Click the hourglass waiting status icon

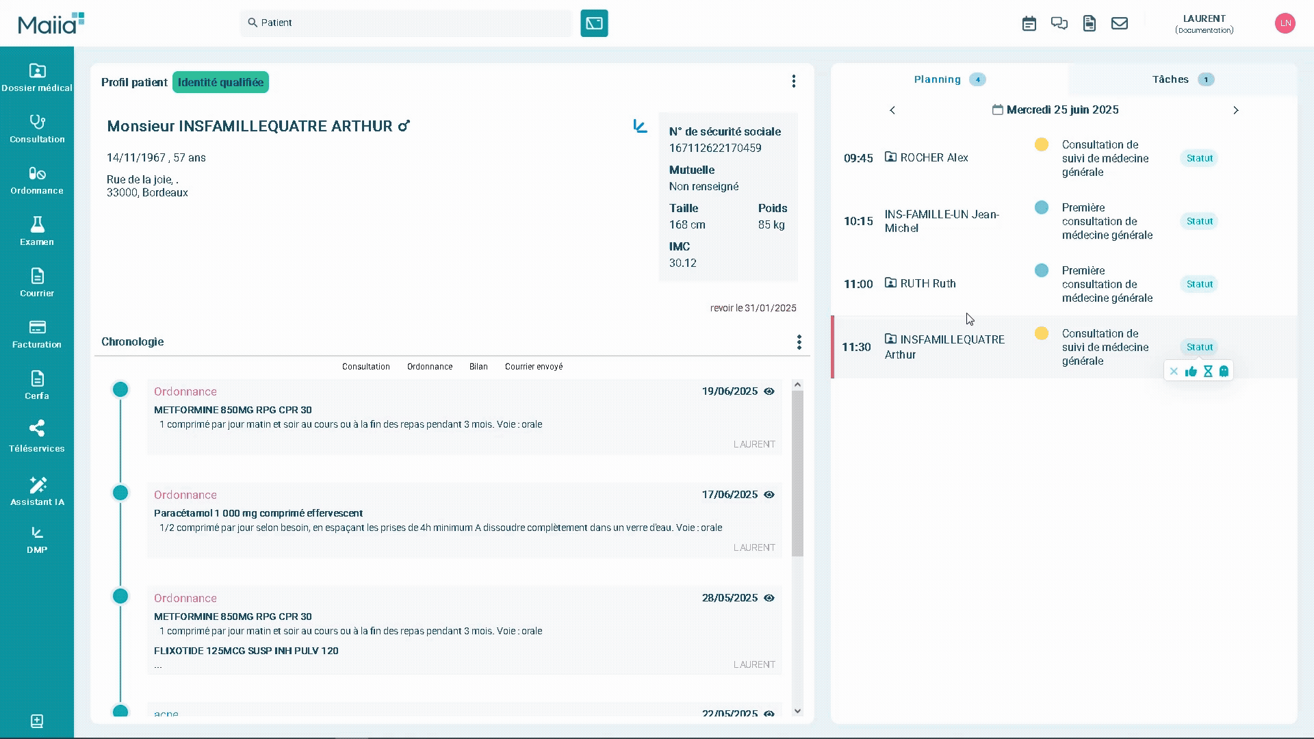point(1208,372)
